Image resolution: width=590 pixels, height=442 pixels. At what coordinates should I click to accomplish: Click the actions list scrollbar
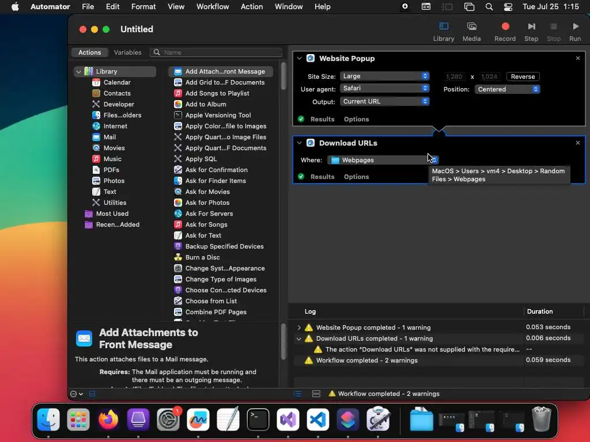[283, 77]
